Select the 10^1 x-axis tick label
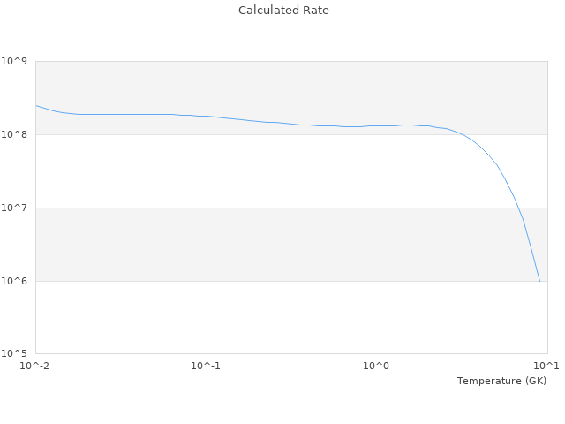This screenshot has width=565, height=424. pos(546,366)
